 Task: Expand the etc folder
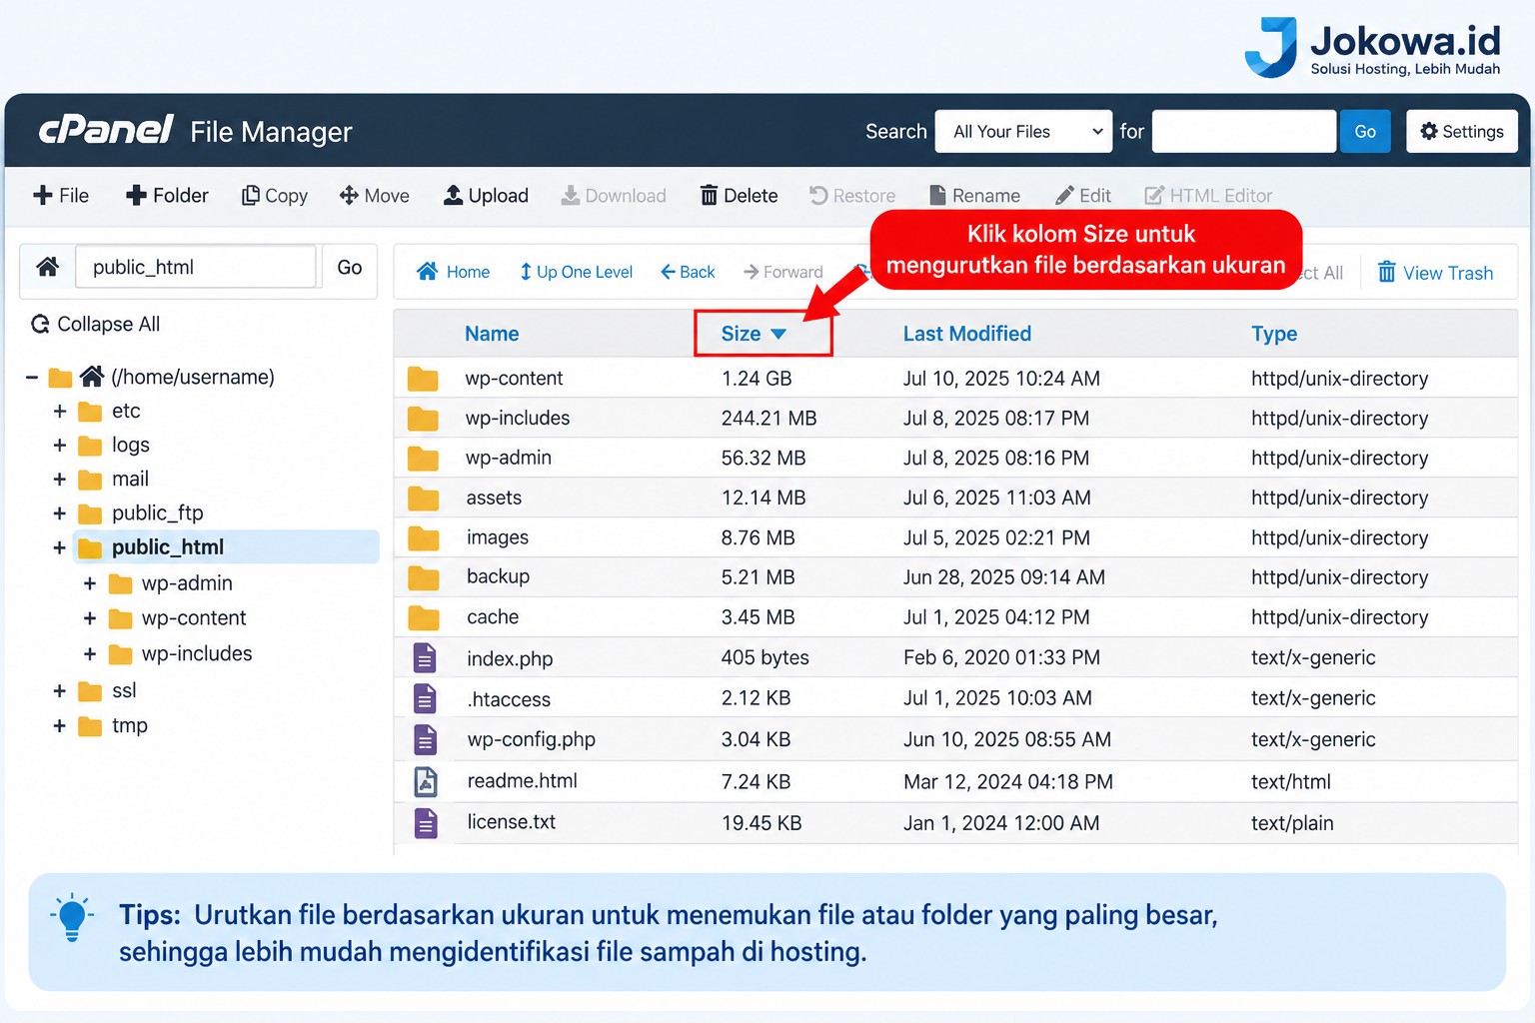pos(60,412)
